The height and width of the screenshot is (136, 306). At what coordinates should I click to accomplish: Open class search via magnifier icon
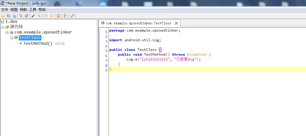(x=39, y=16)
